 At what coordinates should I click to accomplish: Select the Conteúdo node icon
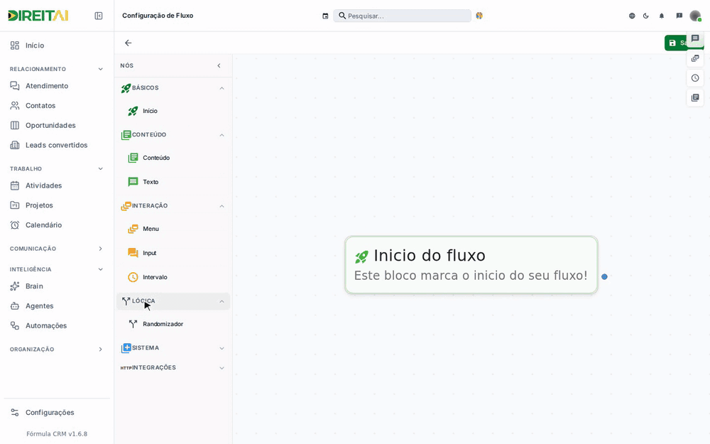click(x=133, y=158)
